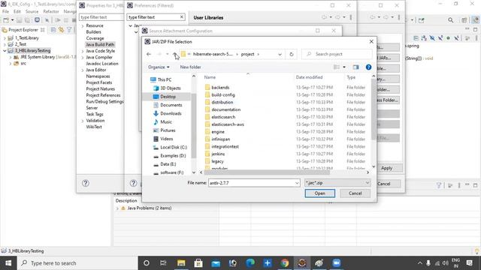Image resolution: width=481 pixels, height=270 pixels.
Task: Expand 1_TestLibrary project in Project Explorer
Action: pyautogui.click(x=5, y=38)
